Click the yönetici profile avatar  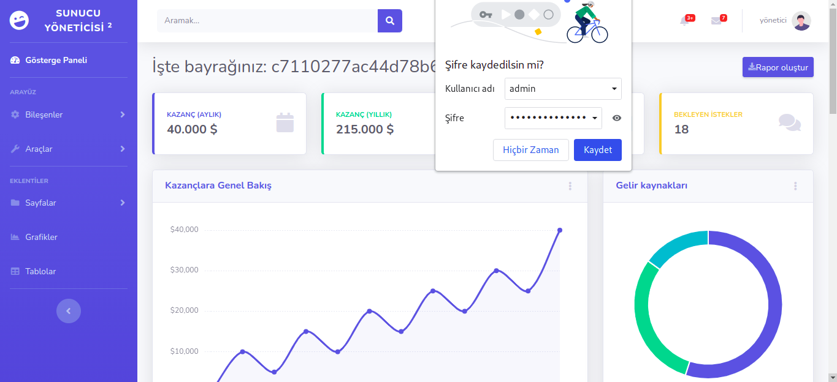pos(801,21)
